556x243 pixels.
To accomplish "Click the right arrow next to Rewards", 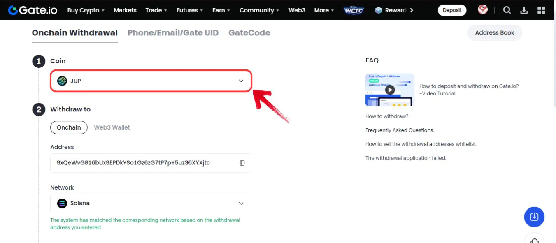I will tap(412, 10).
